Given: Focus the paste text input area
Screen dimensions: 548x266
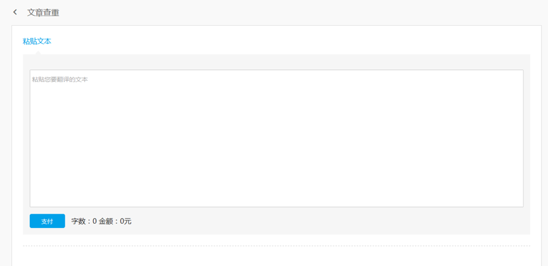Looking at the screenshot, I should pos(276,138).
